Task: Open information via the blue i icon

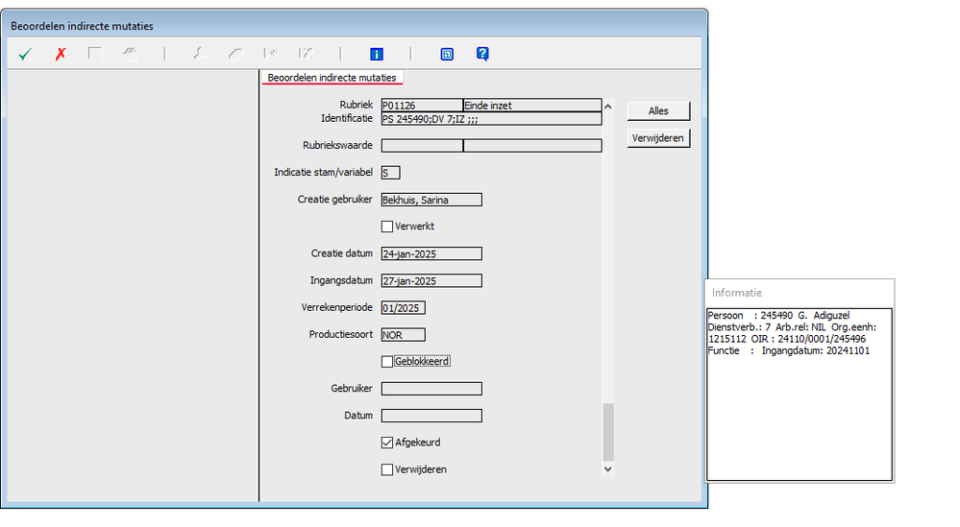Action: coord(377,55)
